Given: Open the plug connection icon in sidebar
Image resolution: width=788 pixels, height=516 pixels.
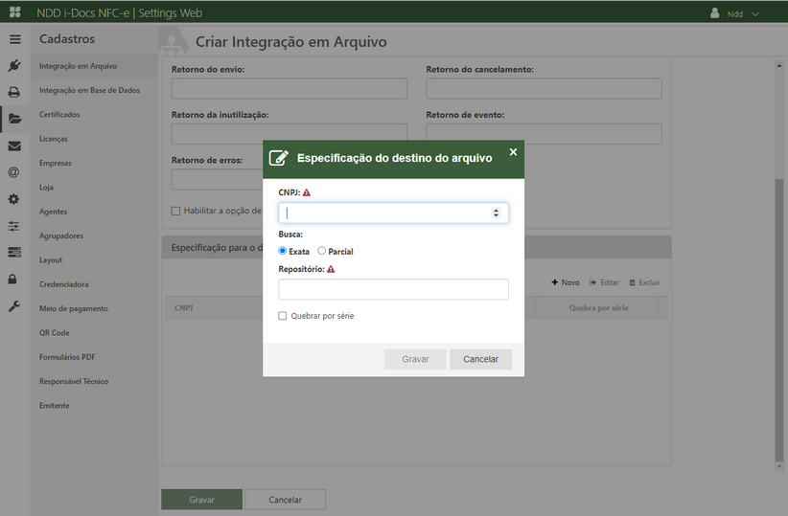Looking at the screenshot, I should pos(14,66).
